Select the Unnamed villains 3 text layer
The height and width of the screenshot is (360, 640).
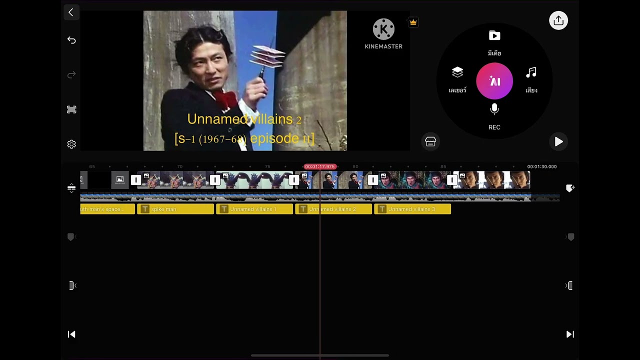[412, 209]
